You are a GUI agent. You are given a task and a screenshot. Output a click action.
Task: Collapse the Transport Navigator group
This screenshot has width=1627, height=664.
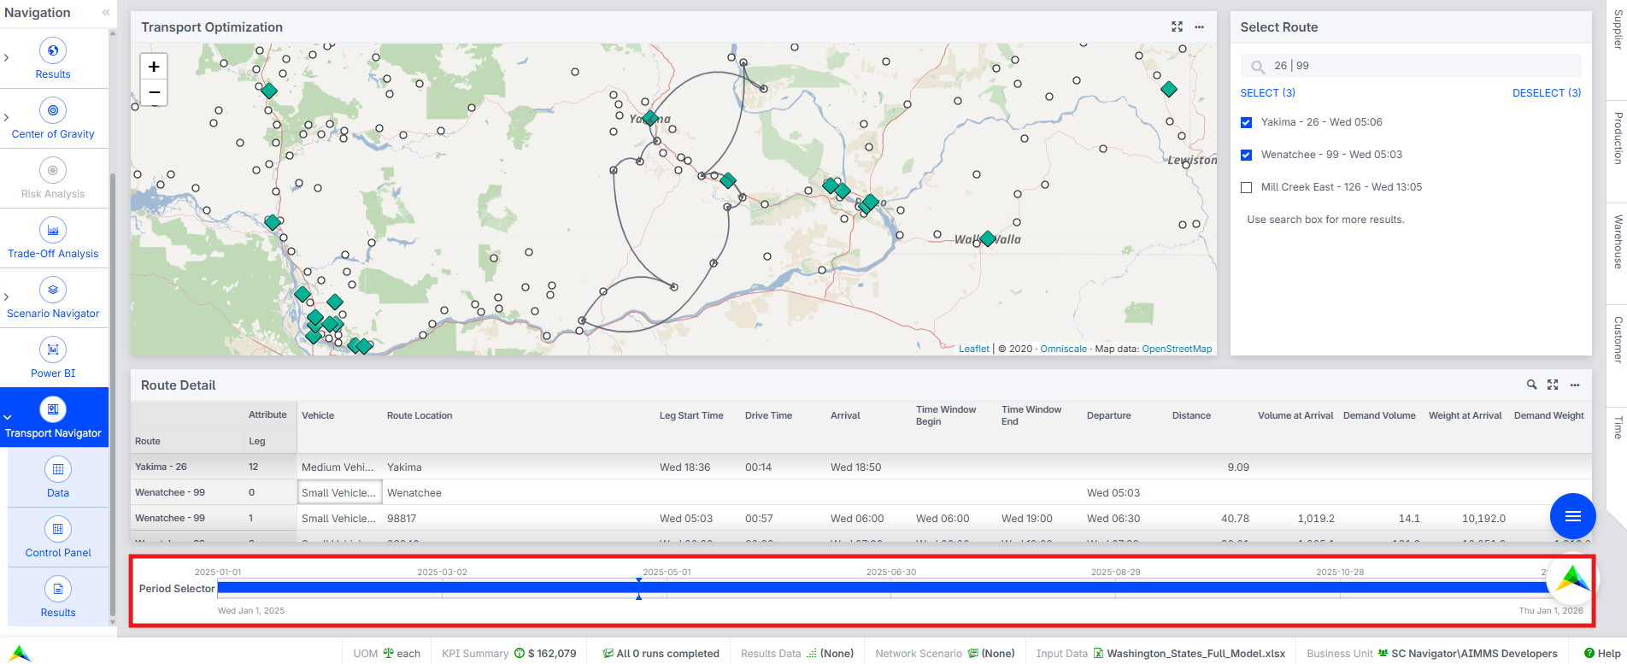click(x=7, y=417)
